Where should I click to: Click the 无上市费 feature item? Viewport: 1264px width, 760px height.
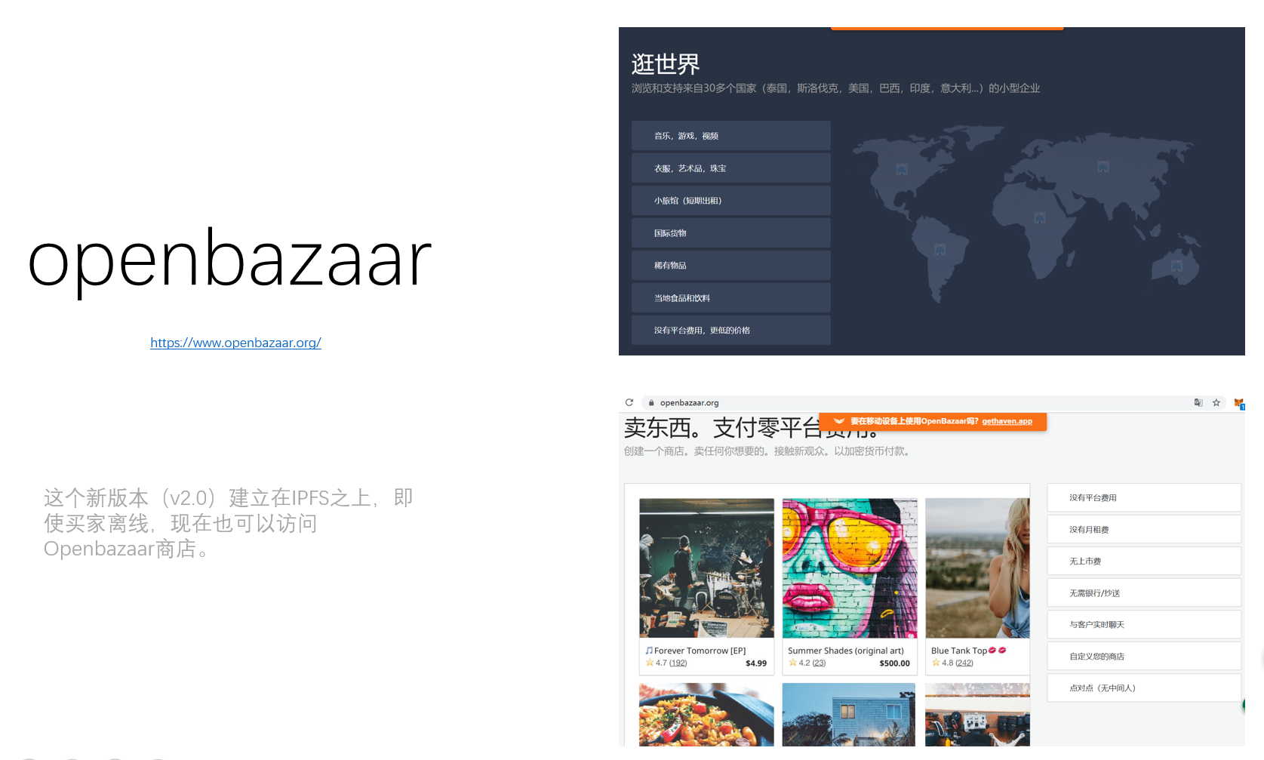click(x=1144, y=561)
